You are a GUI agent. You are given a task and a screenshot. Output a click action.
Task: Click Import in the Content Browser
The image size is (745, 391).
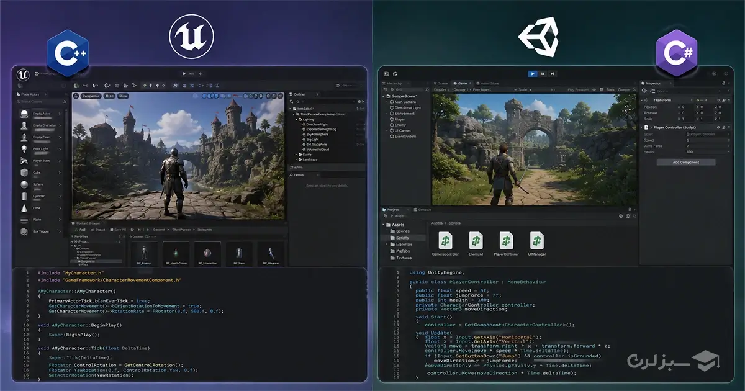click(99, 230)
